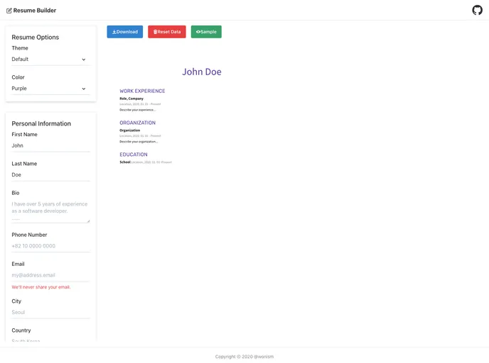Focus the Bio text area

tap(51, 211)
